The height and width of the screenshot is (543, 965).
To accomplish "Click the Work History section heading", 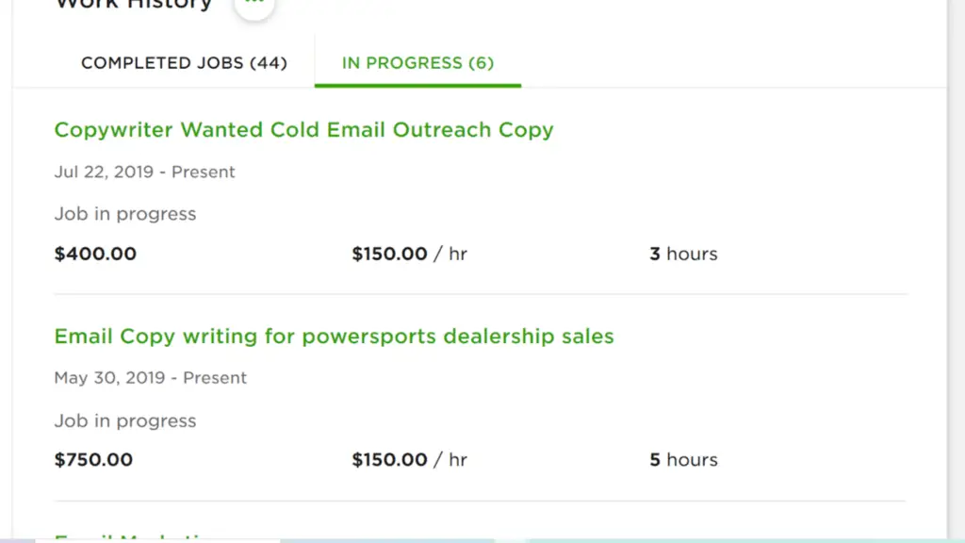I will (134, 5).
